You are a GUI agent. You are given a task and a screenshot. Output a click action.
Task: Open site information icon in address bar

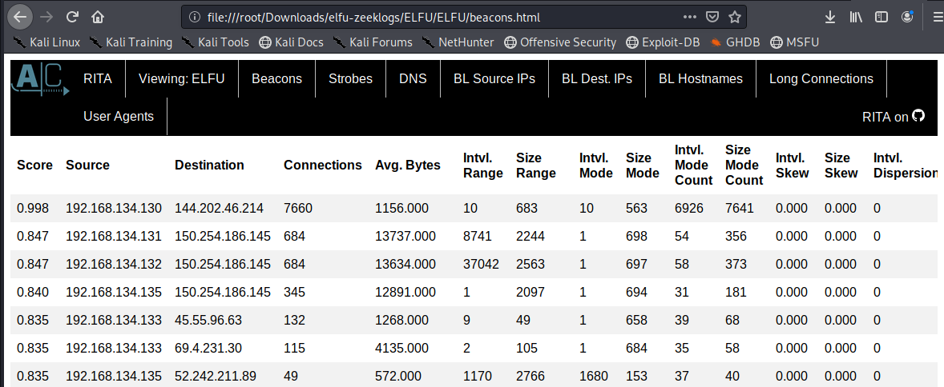pyautogui.click(x=195, y=18)
